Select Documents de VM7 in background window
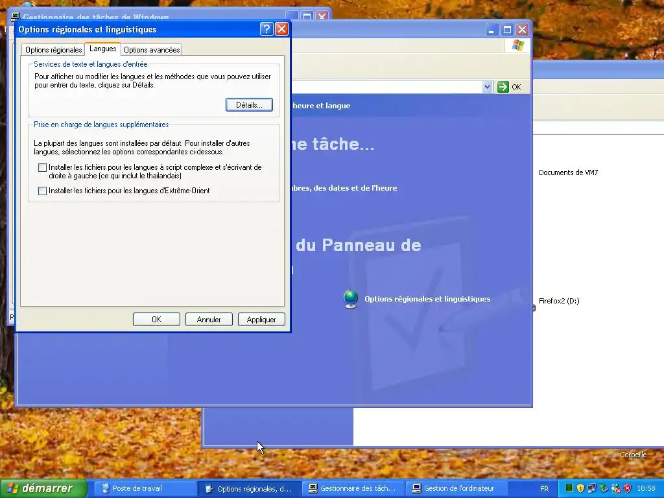The image size is (664, 498). [568, 172]
